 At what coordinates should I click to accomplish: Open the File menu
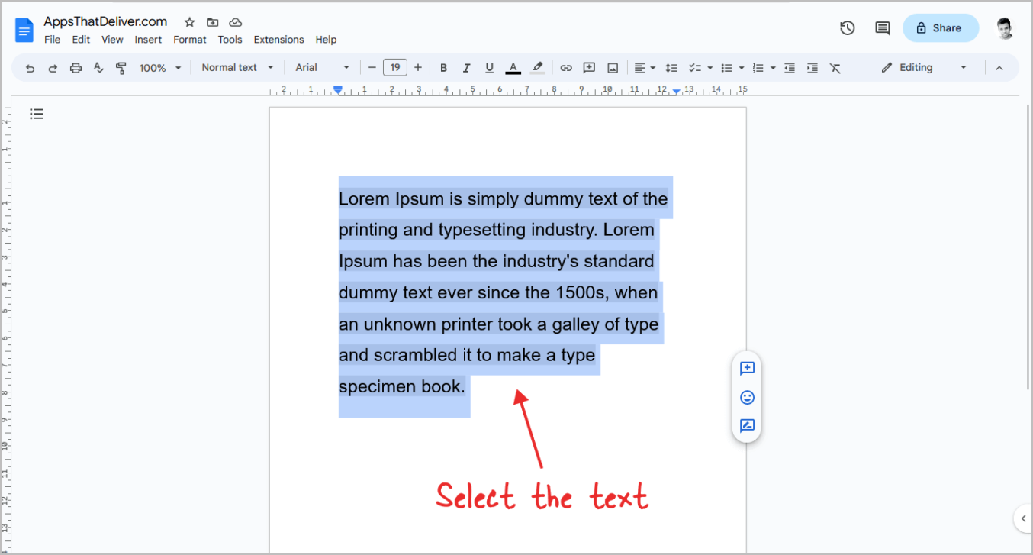53,40
